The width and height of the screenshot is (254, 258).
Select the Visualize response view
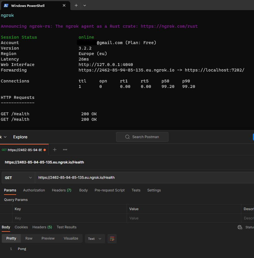coord(71,238)
